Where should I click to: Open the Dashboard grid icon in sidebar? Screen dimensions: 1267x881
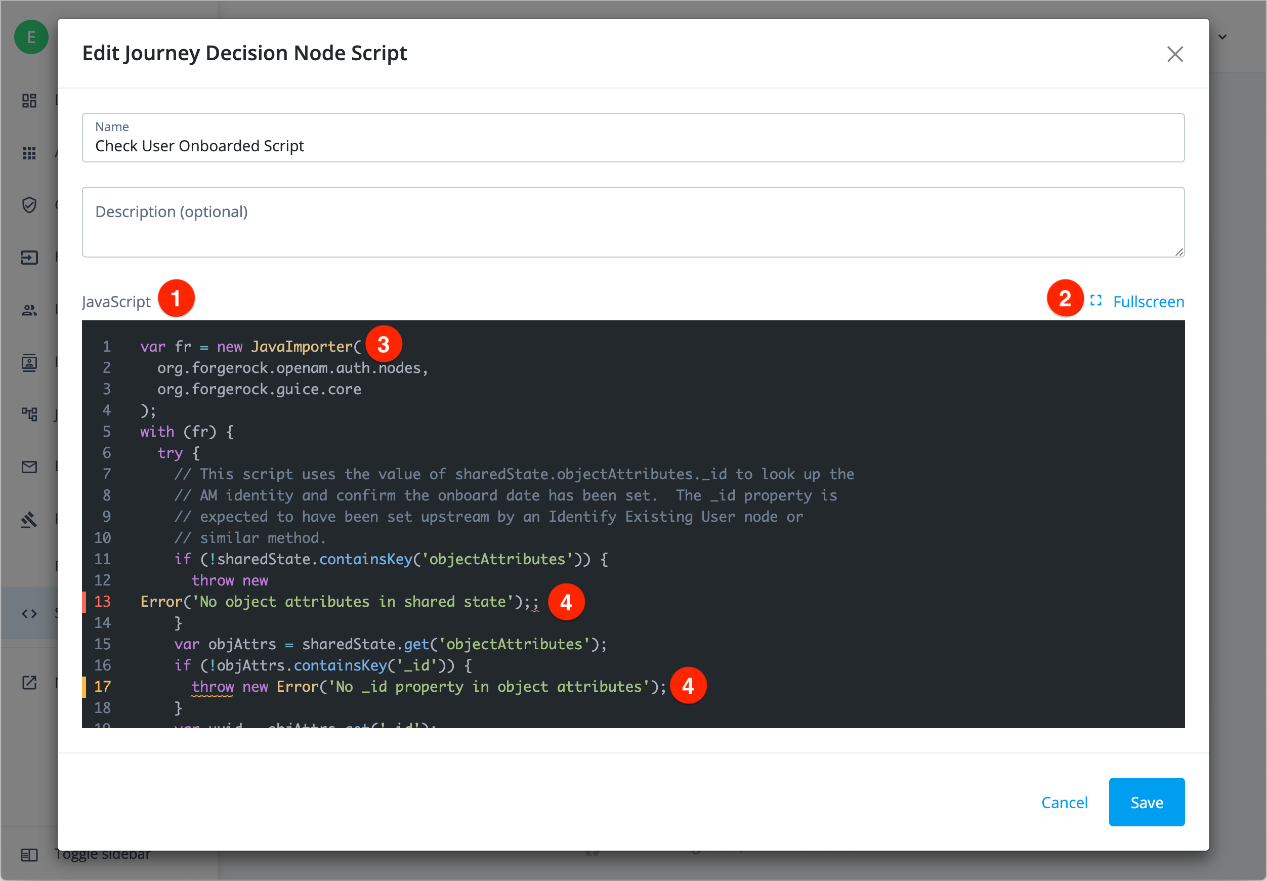coord(29,101)
